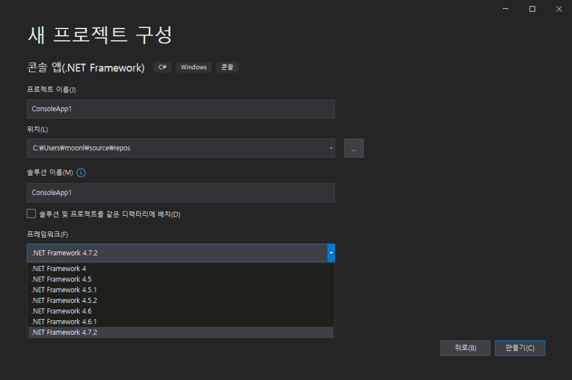Select .NET Framework 4.5.2 option

[x=181, y=301]
